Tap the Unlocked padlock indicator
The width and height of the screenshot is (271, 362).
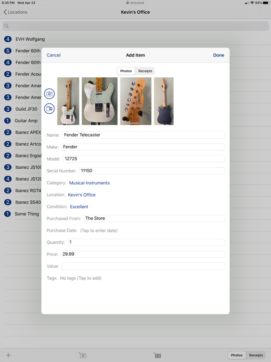coord(135,3)
